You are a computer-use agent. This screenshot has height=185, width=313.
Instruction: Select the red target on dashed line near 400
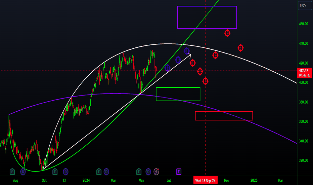(205, 81)
